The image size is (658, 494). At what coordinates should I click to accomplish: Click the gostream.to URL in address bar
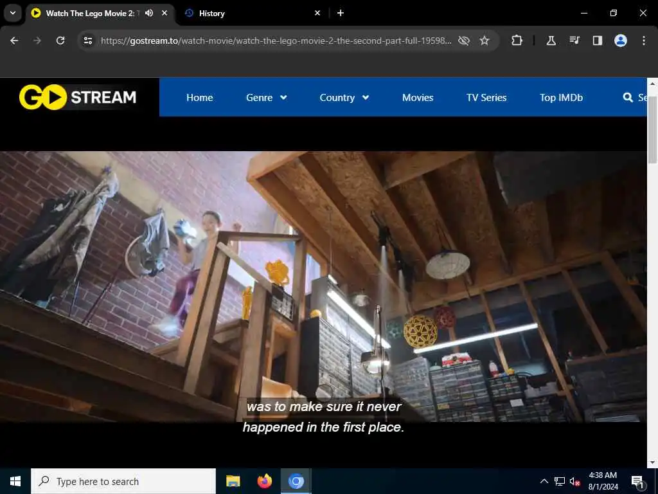click(276, 41)
